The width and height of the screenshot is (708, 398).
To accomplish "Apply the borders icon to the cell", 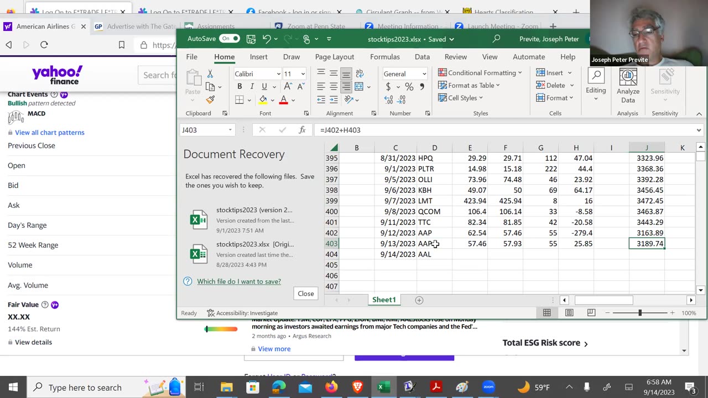I will coord(239,99).
